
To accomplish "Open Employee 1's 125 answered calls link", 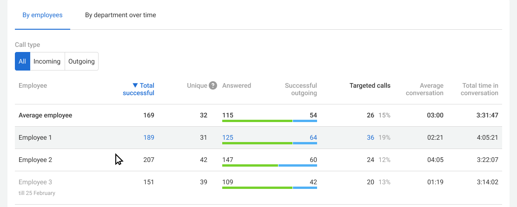I will point(228,137).
